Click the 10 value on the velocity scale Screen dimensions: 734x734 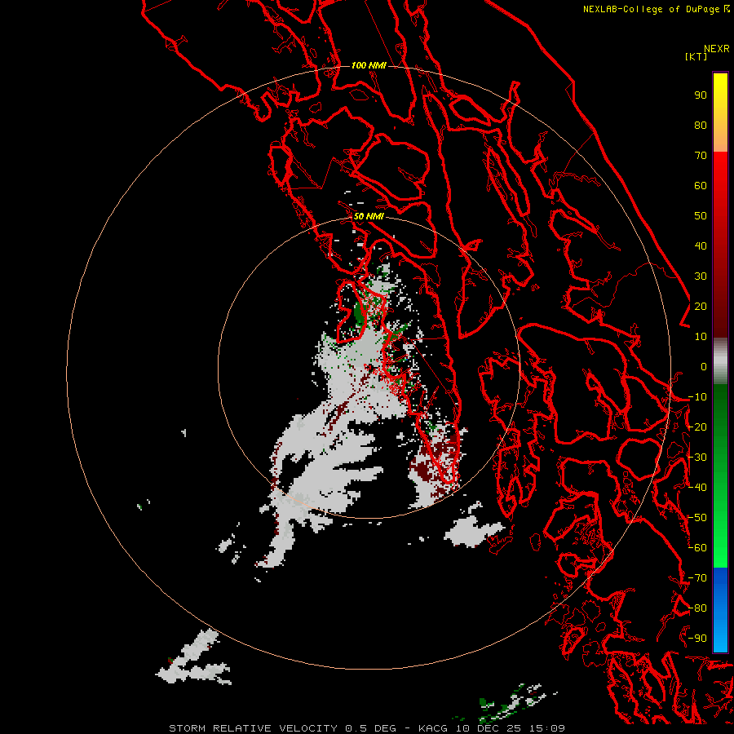(701, 337)
